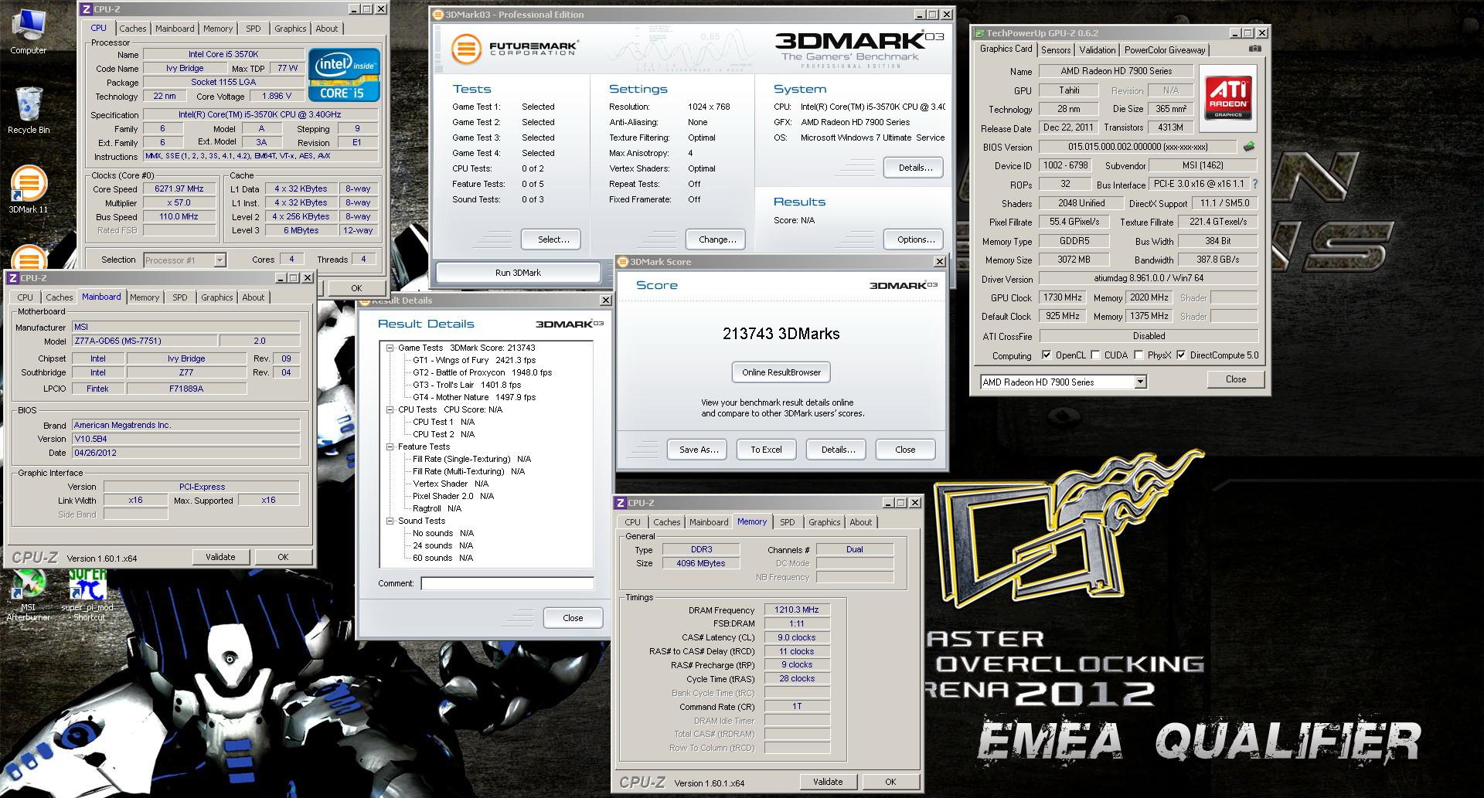Open the PowerColor Giveaway tab in GPU-Z

tap(1165, 50)
